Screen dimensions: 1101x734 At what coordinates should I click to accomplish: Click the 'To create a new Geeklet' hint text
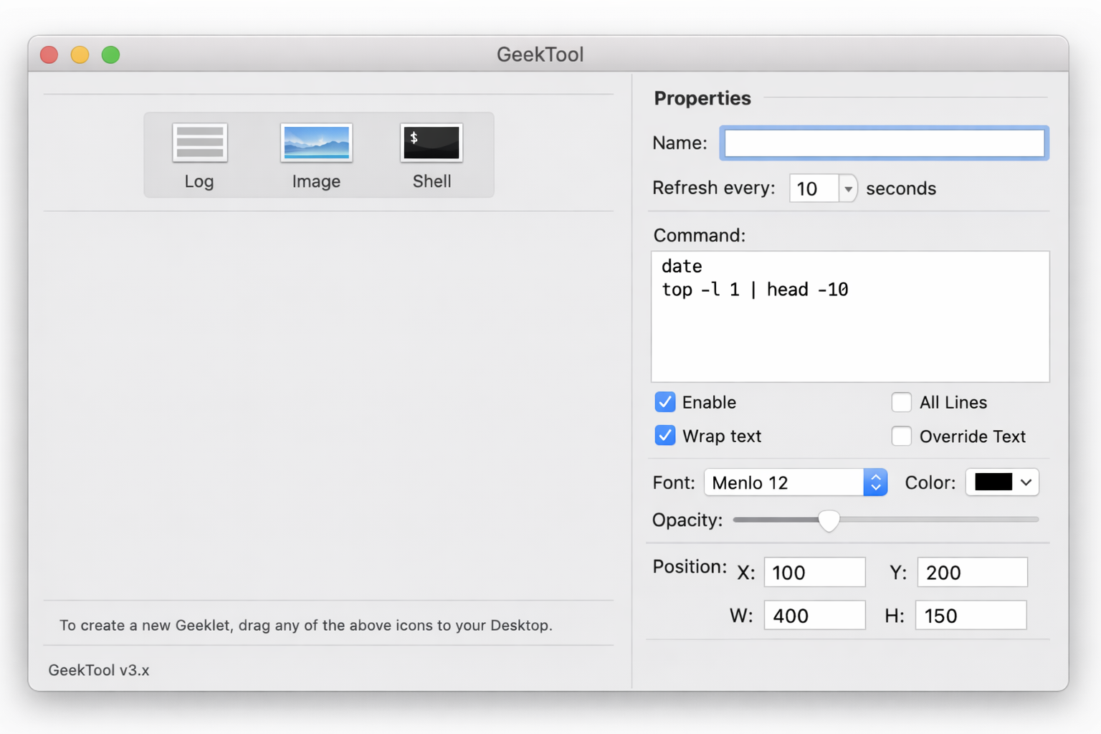(306, 625)
